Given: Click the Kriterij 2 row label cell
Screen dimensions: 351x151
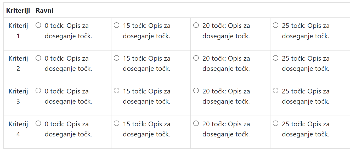Looking at the screenshot, I should (x=18, y=64).
